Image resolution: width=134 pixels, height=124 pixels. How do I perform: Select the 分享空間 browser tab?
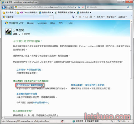click(26, 17)
